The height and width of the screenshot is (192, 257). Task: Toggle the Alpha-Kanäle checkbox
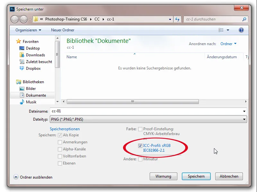click(x=60, y=149)
